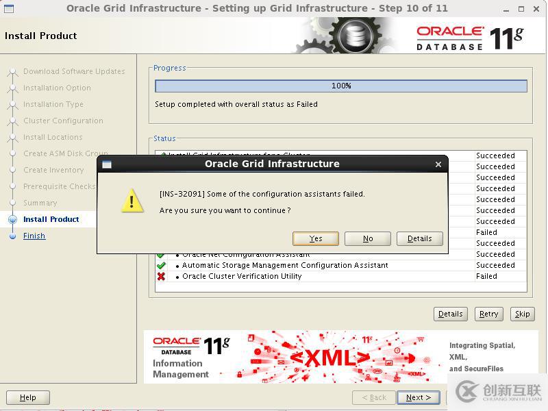
Task: Confirm with the Yes button in dialog
Action: pos(316,238)
